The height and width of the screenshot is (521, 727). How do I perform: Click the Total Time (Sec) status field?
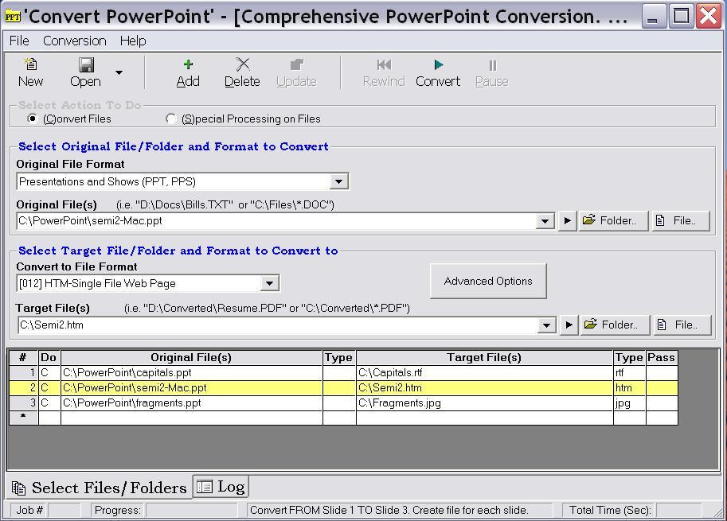pyautogui.click(x=678, y=511)
